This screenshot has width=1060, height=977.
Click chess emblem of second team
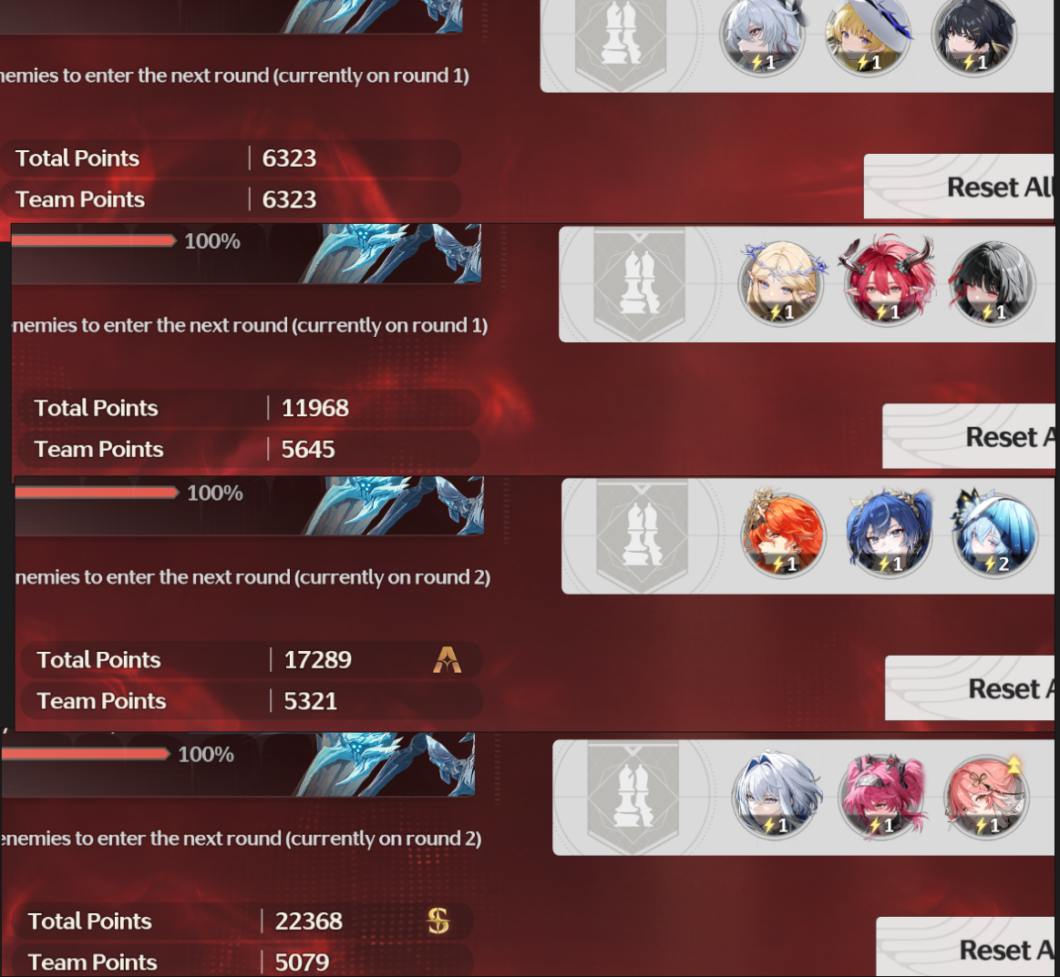(x=640, y=283)
